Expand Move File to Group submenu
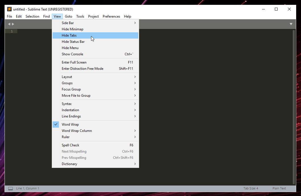This screenshot has height=196, width=301. 95,96
